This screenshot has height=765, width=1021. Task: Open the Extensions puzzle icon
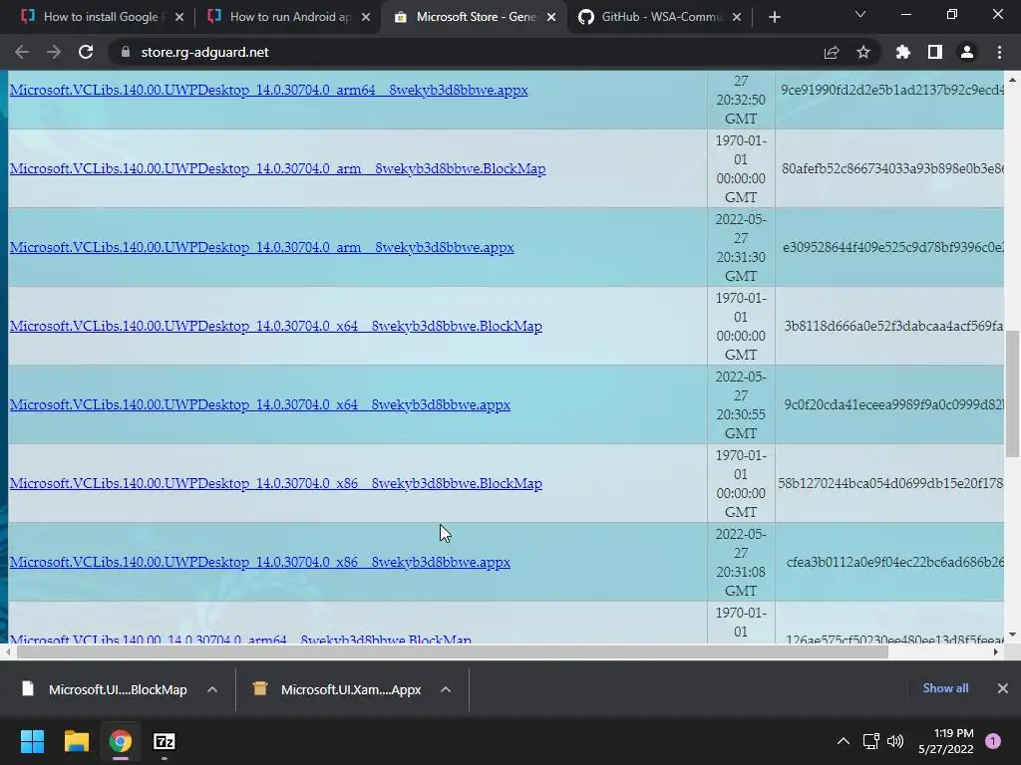[x=902, y=52]
